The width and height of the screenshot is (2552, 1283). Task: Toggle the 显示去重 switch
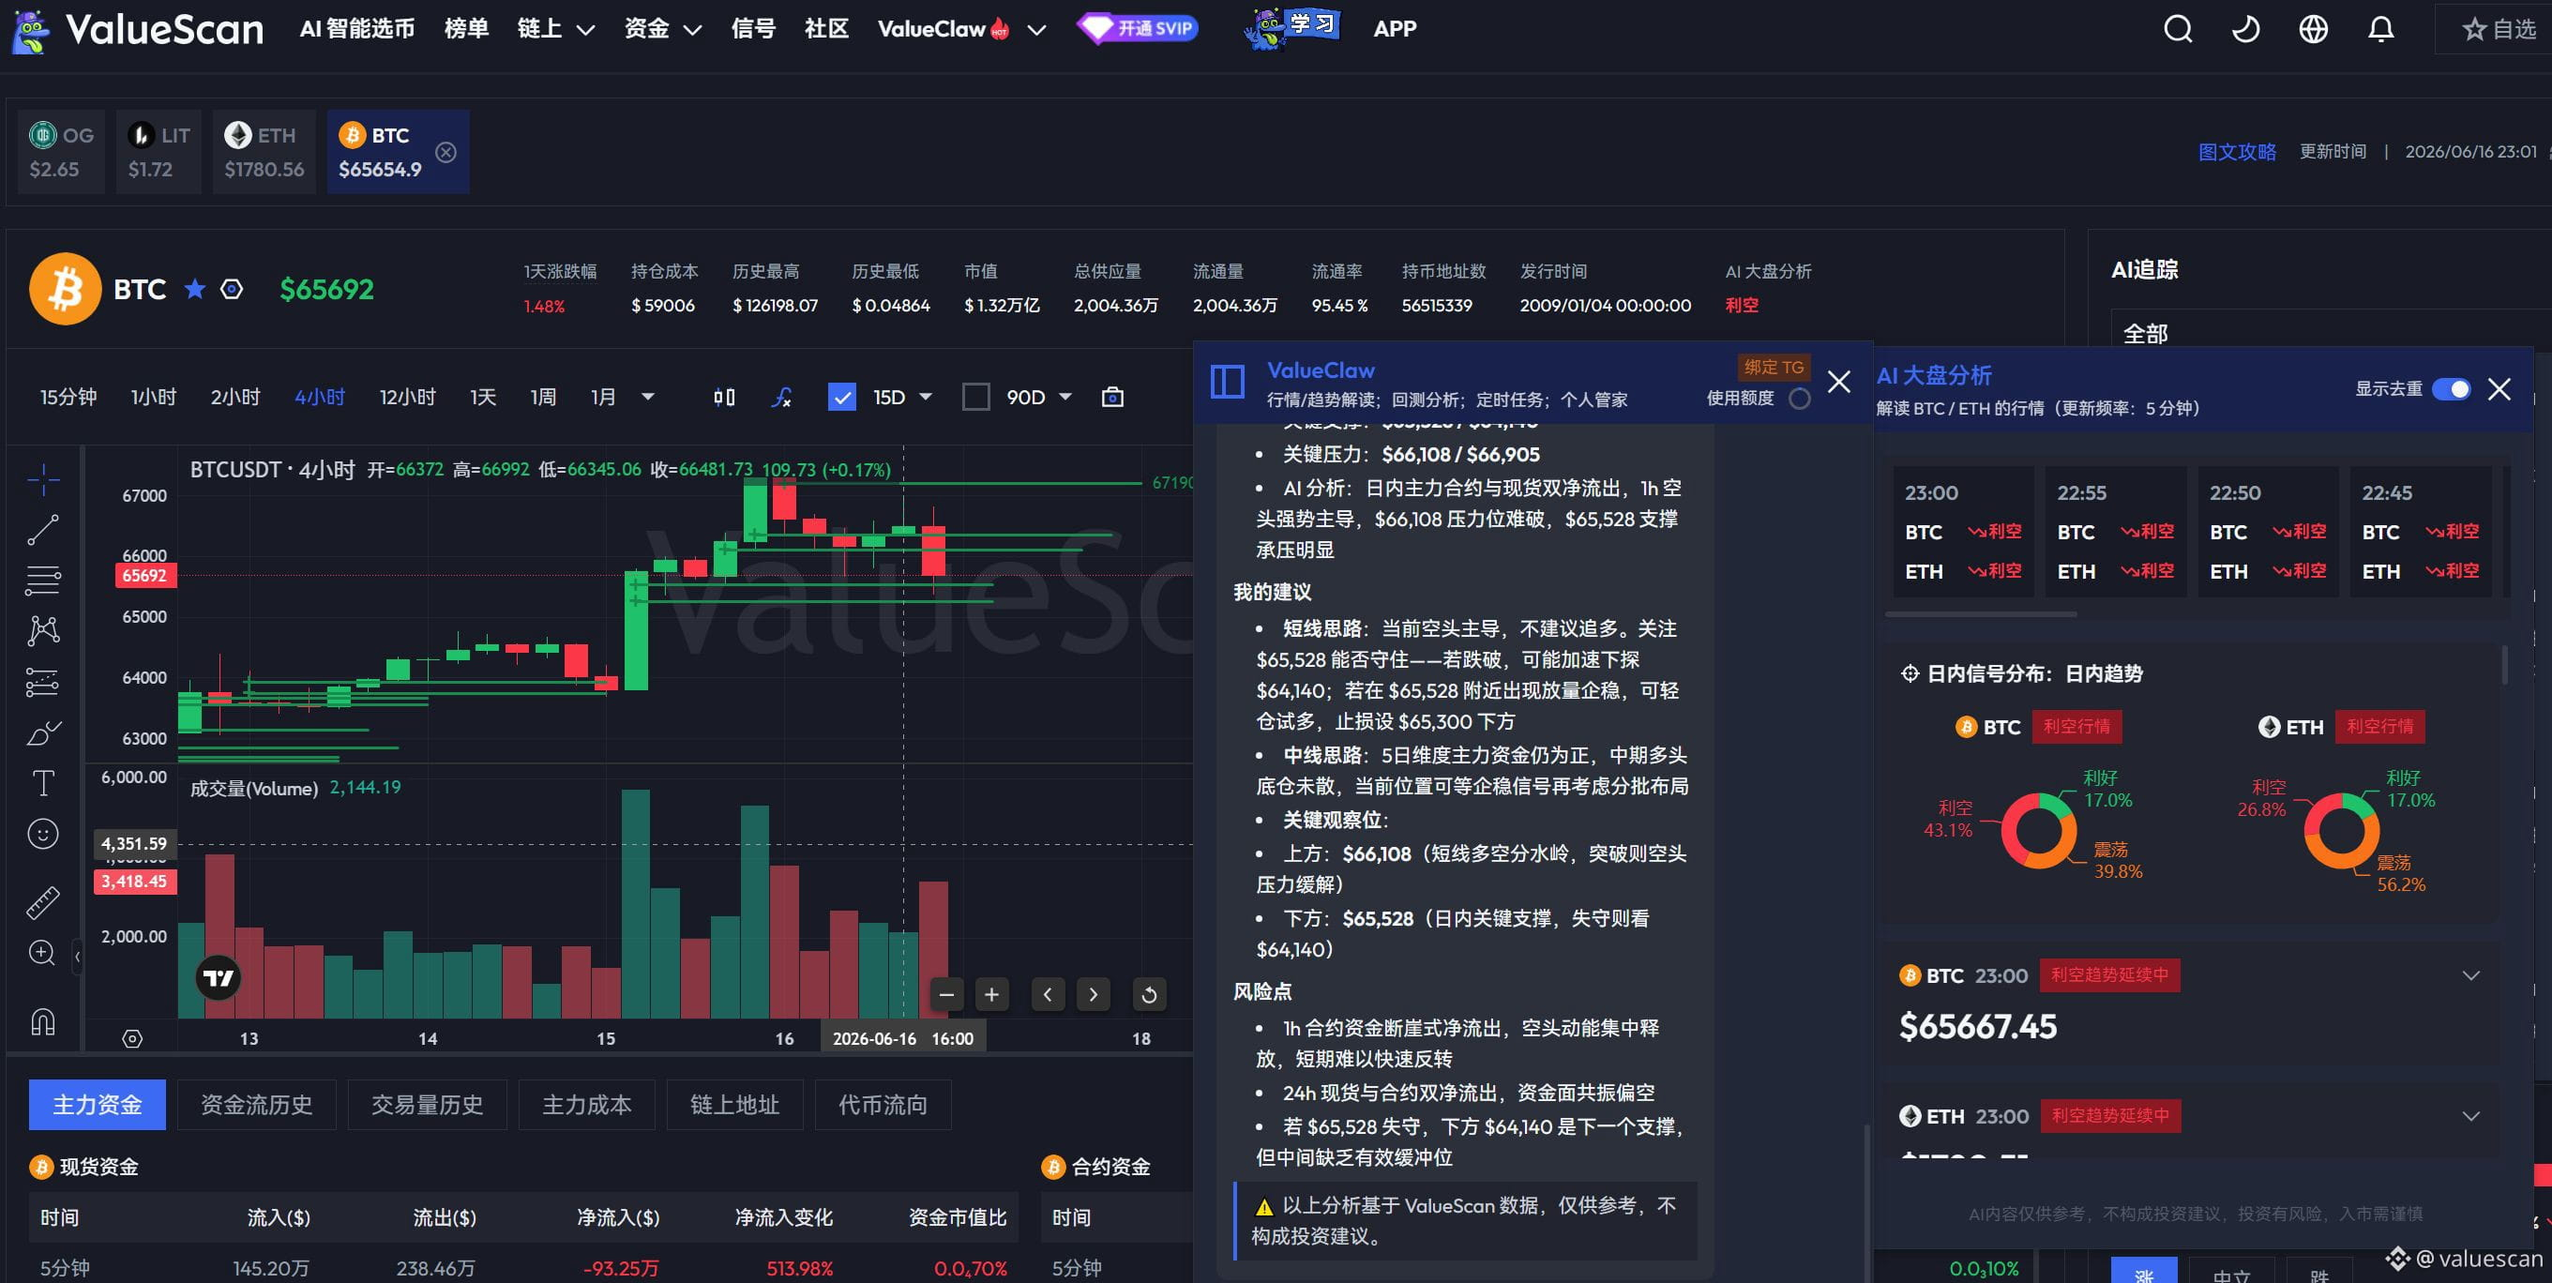[x=2452, y=388]
